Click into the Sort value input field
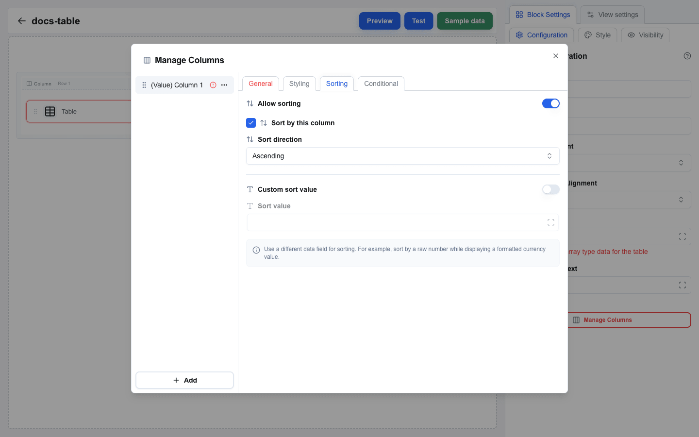 pos(403,222)
